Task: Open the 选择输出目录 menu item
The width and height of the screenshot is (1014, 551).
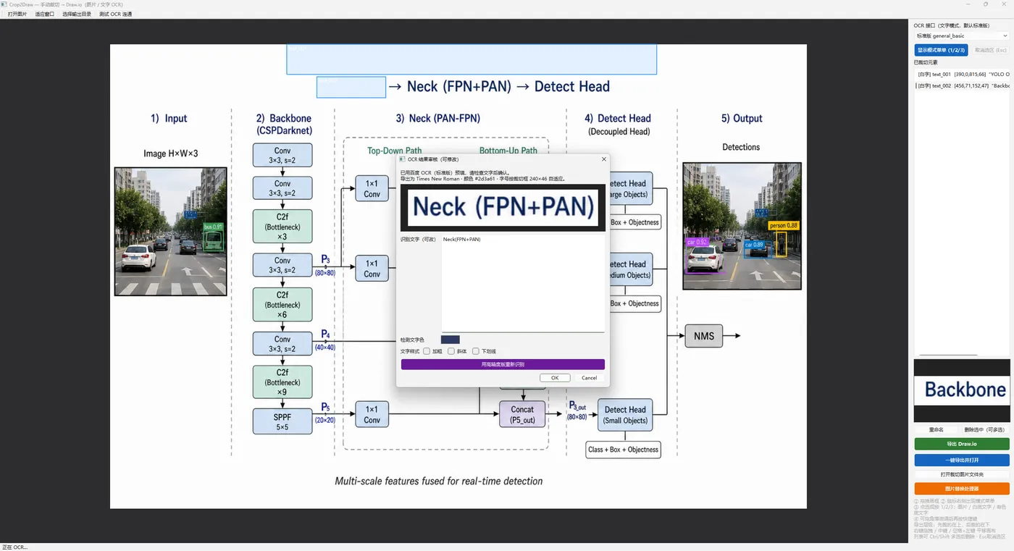Action: pyautogui.click(x=77, y=14)
